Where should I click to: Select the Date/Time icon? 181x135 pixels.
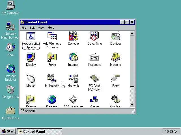click(x=94, y=36)
